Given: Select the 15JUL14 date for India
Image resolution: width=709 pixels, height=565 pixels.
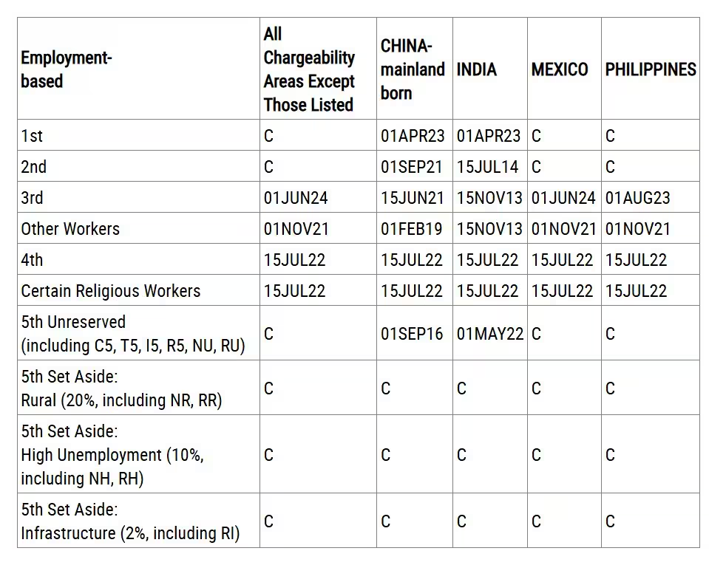Looking at the screenshot, I should pos(487,167).
